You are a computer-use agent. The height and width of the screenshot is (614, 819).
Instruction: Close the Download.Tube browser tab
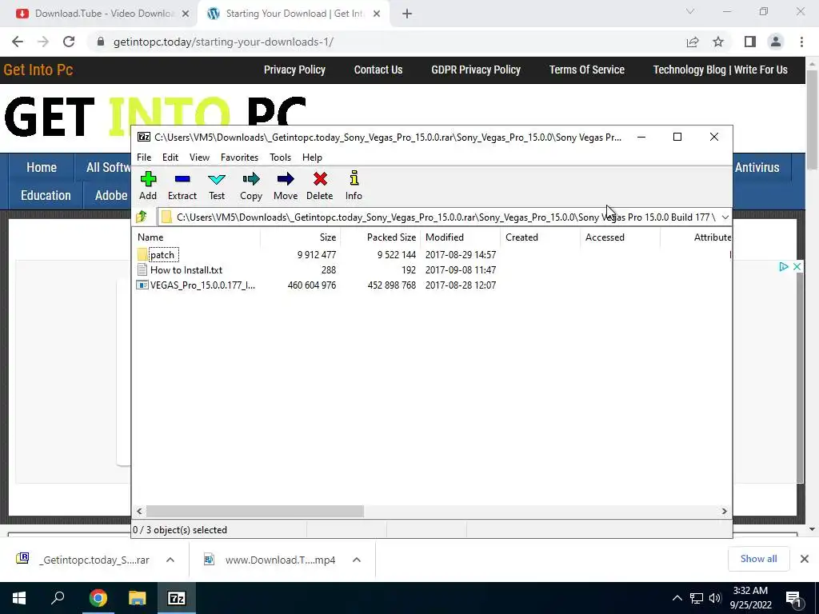[x=186, y=14]
